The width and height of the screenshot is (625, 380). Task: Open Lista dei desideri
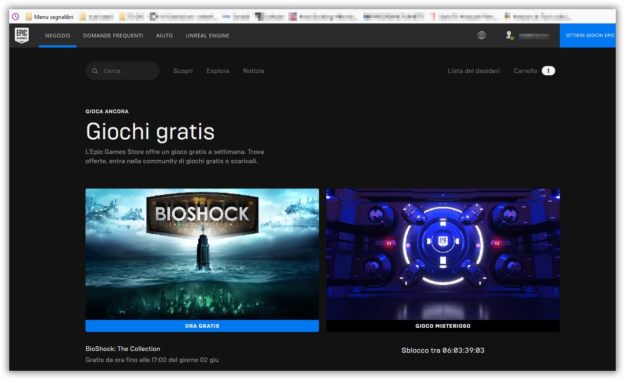point(474,71)
